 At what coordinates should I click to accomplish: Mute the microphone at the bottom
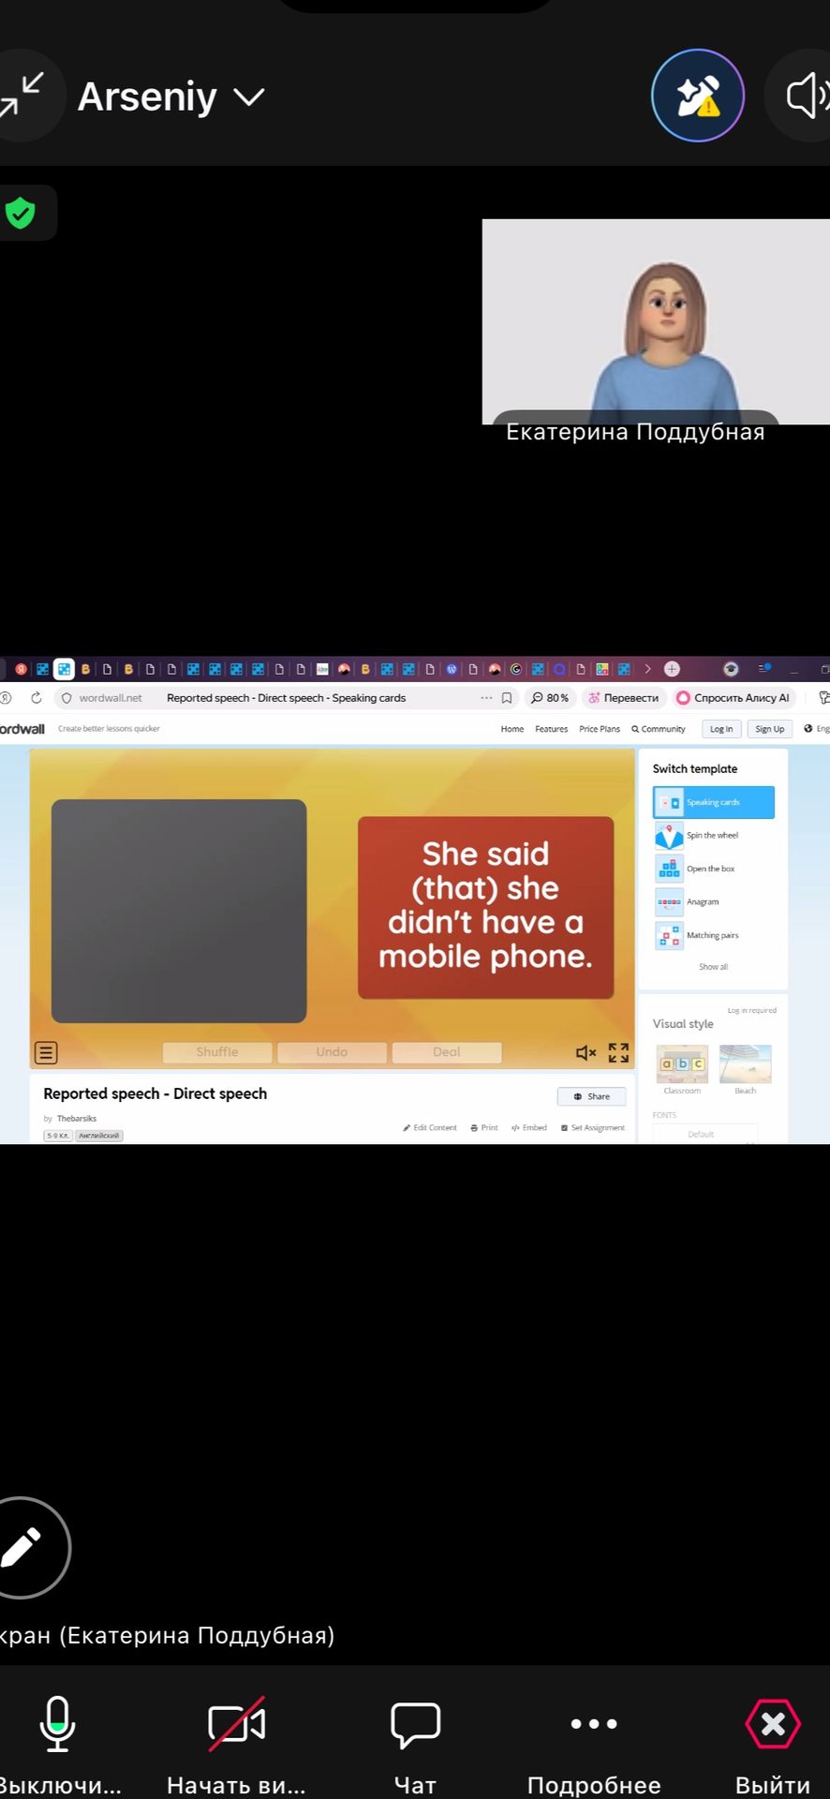[x=57, y=1724]
